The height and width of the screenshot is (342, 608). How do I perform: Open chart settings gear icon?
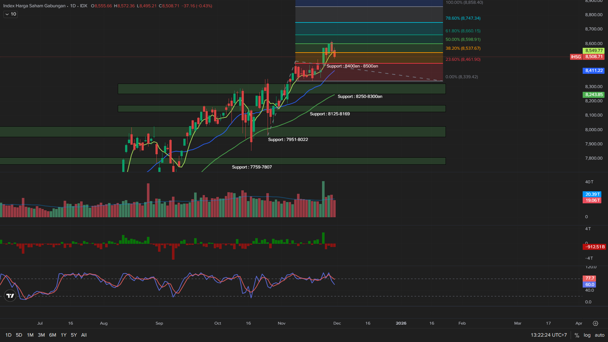point(595,323)
